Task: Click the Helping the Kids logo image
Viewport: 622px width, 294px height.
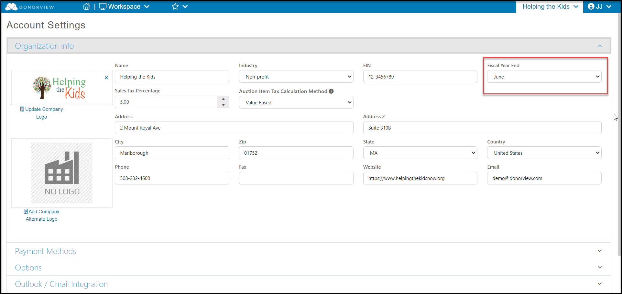Action: click(x=59, y=88)
